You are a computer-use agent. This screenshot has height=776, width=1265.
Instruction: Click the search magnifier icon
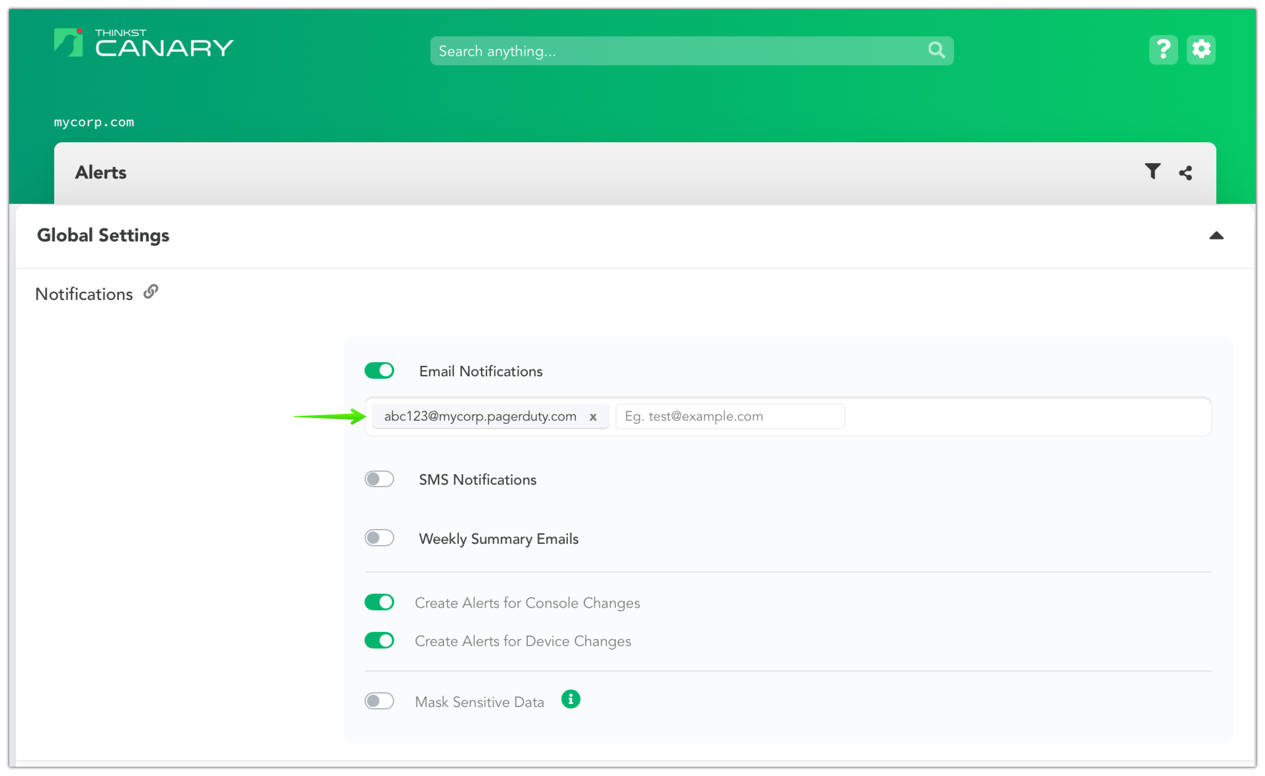click(x=936, y=50)
